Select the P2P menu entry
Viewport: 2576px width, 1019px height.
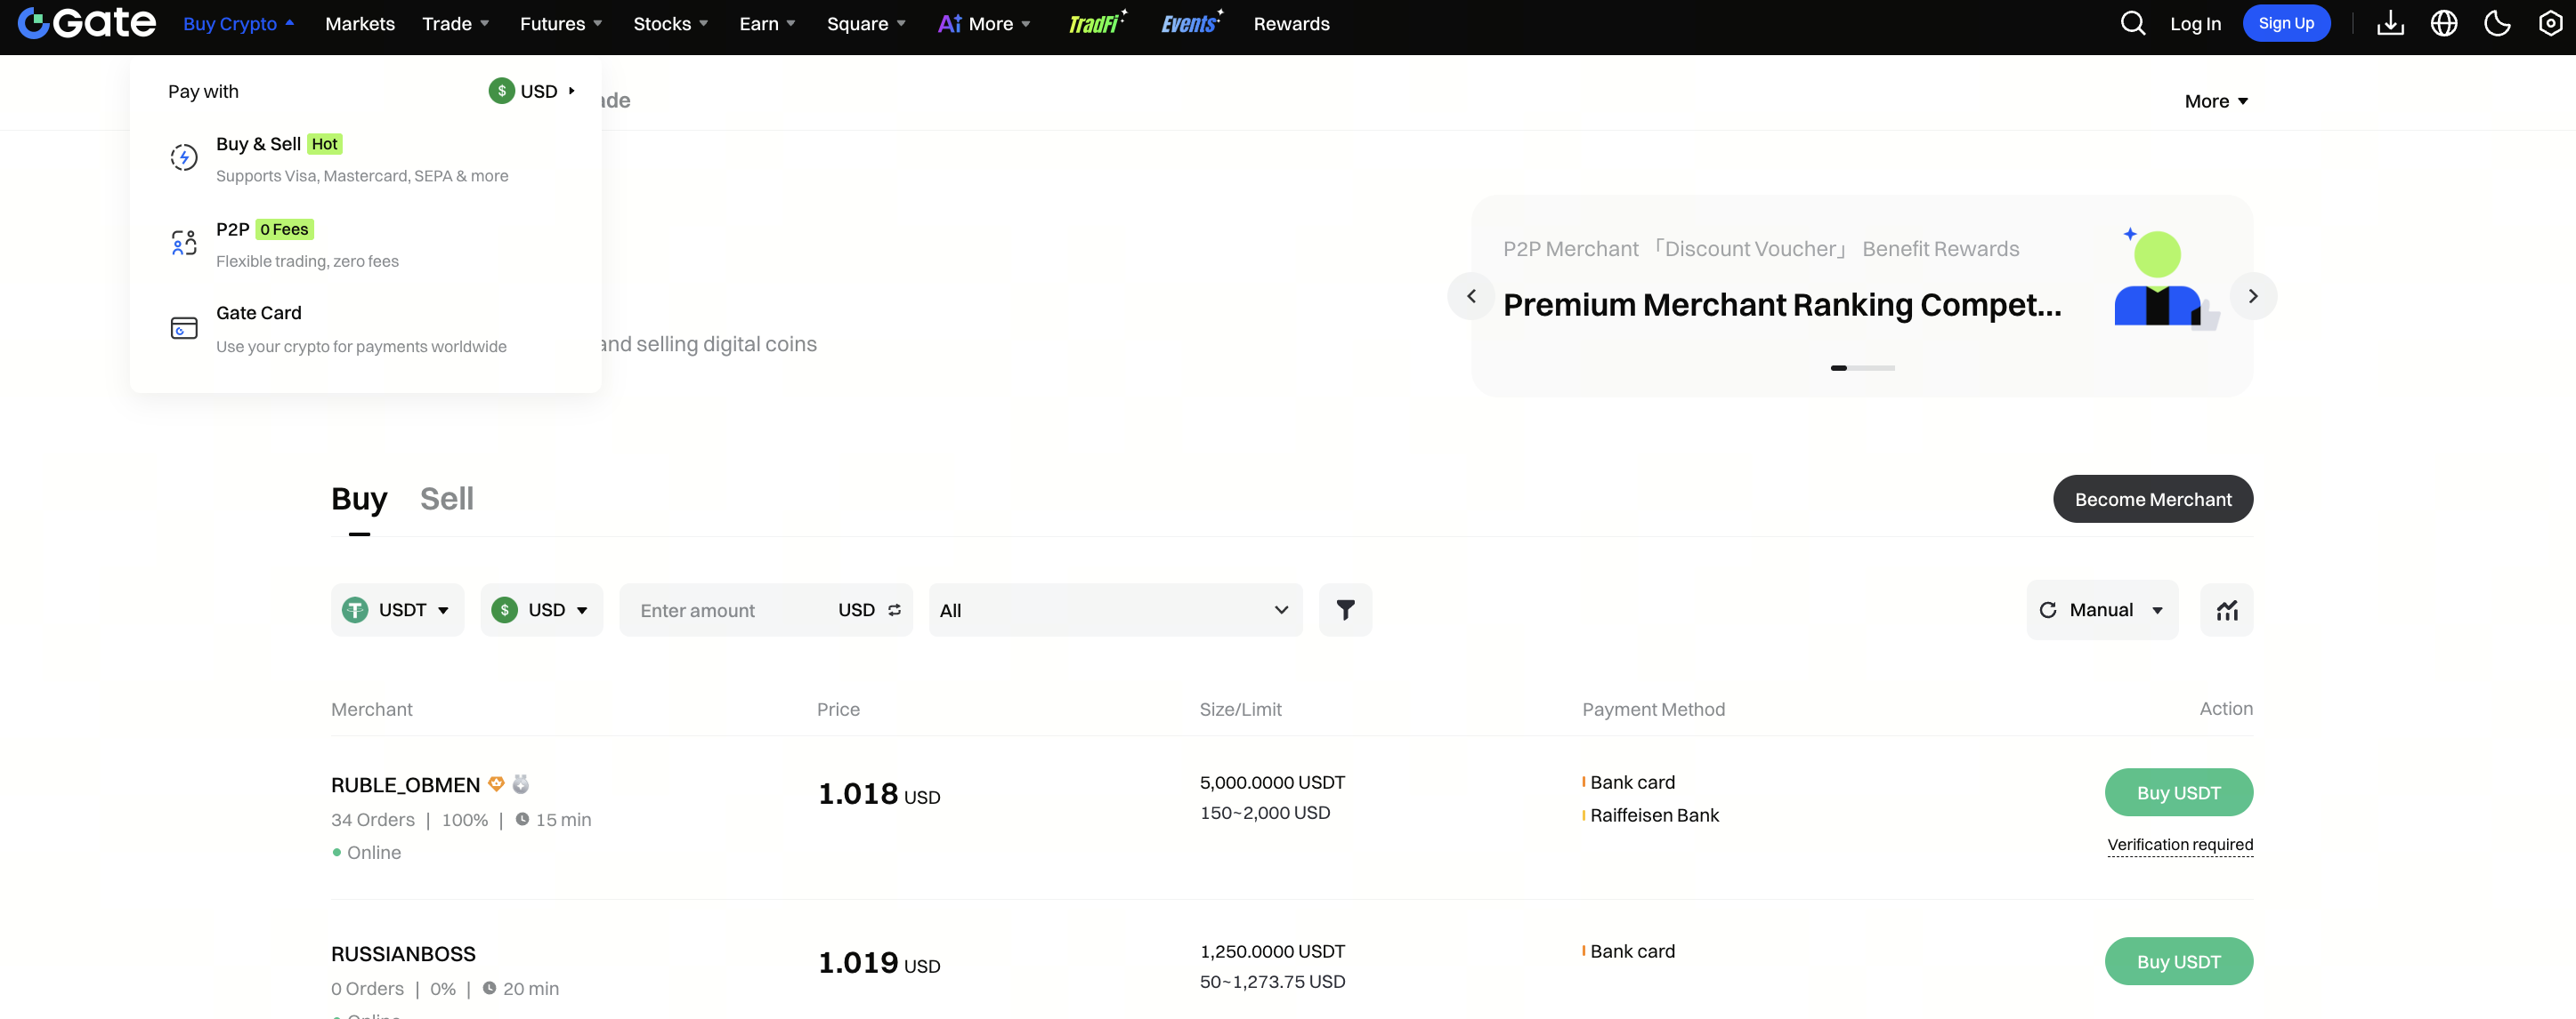(365, 244)
